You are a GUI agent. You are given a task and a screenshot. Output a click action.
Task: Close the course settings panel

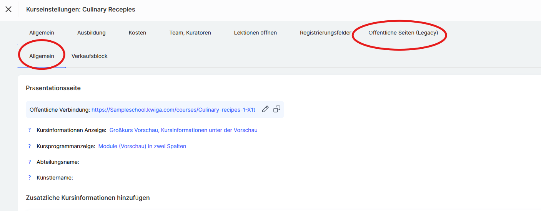tap(8, 9)
